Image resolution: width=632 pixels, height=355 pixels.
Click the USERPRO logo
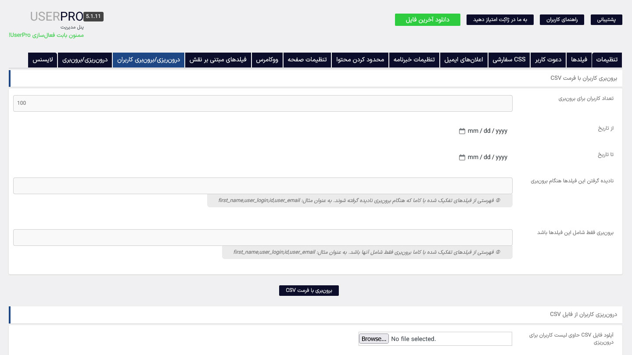(57, 17)
